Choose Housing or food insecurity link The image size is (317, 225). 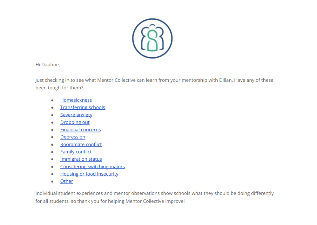pos(89,174)
